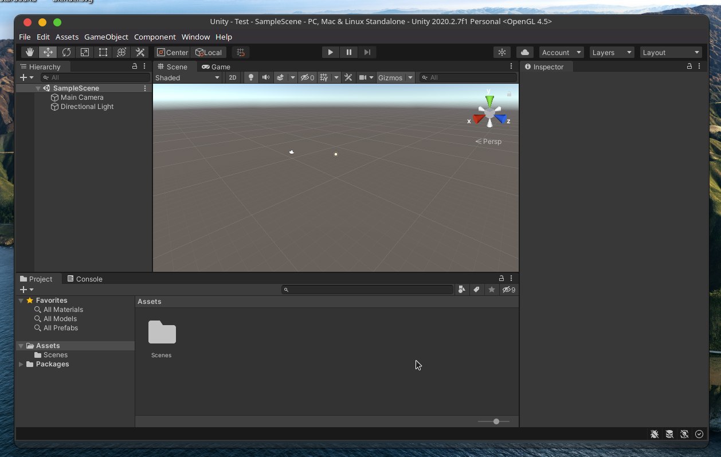This screenshot has width=721, height=457.
Task: Toggle 2D view mode
Action: click(232, 77)
